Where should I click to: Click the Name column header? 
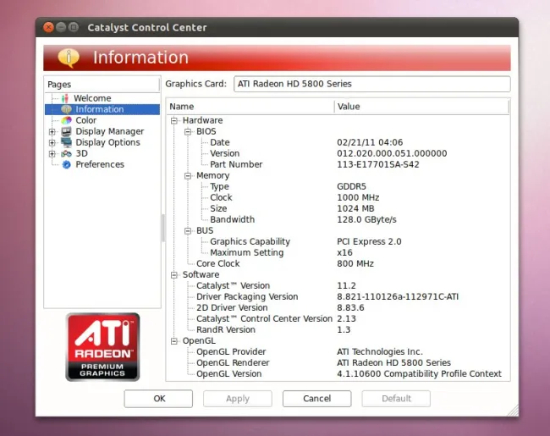pyautogui.click(x=250, y=107)
